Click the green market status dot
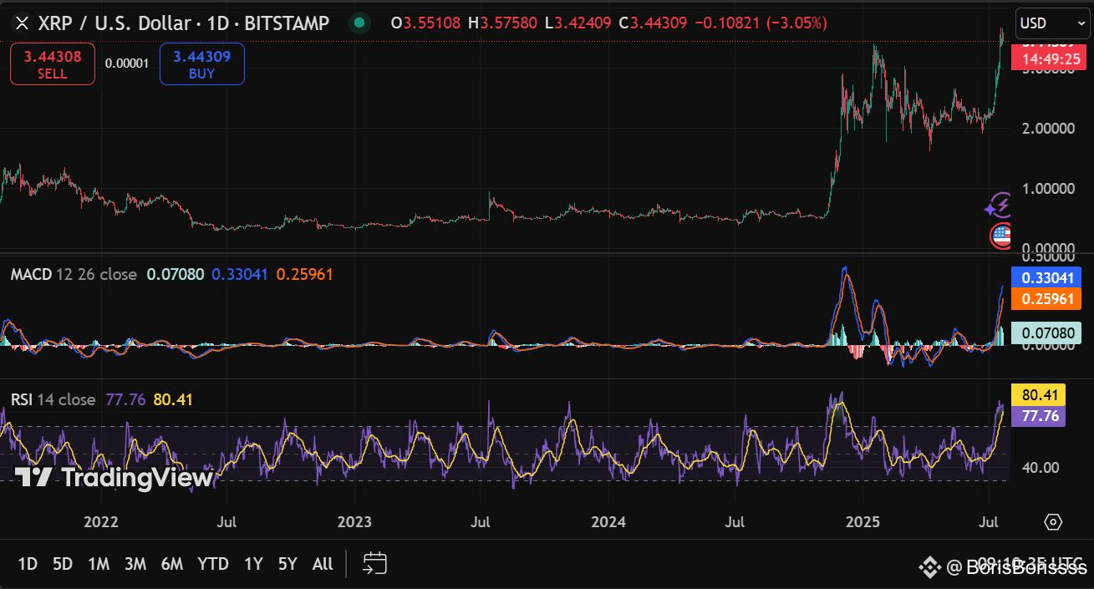The width and height of the screenshot is (1094, 589). tap(359, 23)
